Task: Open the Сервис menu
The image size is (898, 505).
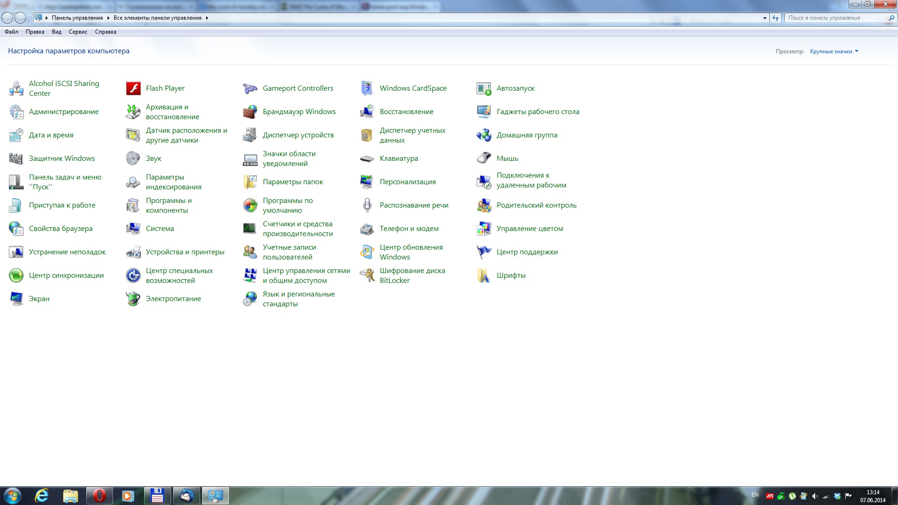Action: (x=78, y=32)
